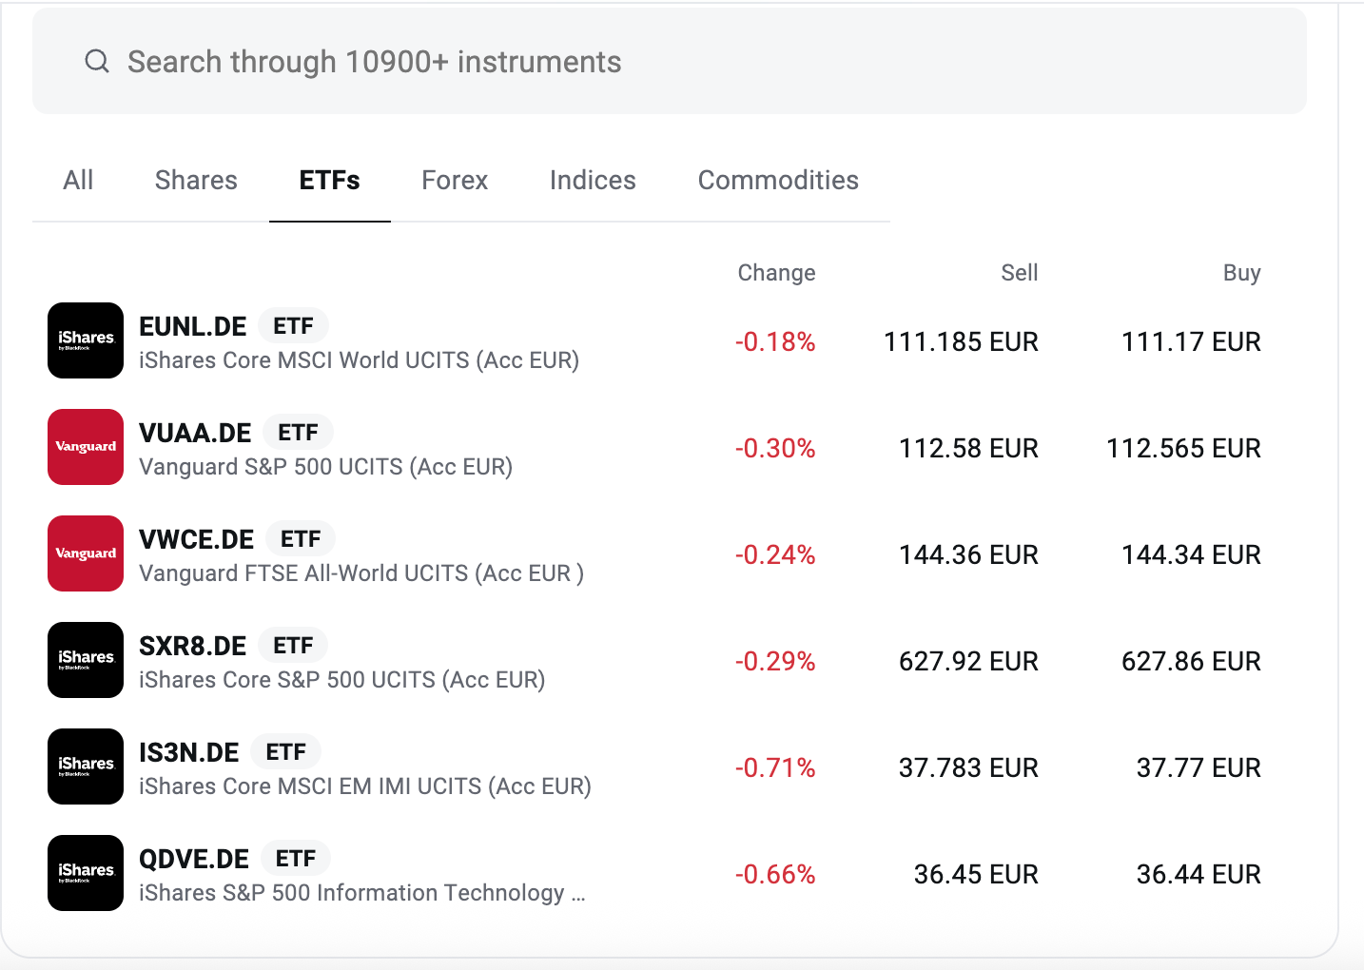The width and height of the screenshot is (1364, 970).
Task: Click the magnifying glass search icon
Action: click(96, 61)
